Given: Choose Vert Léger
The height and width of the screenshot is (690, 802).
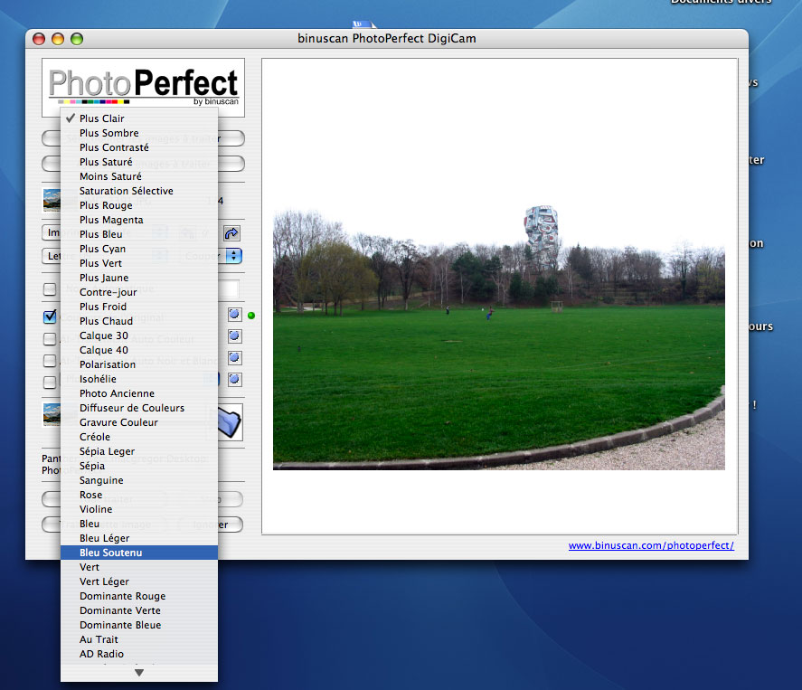Looking at the screenshot, I should tap(139, 582).
